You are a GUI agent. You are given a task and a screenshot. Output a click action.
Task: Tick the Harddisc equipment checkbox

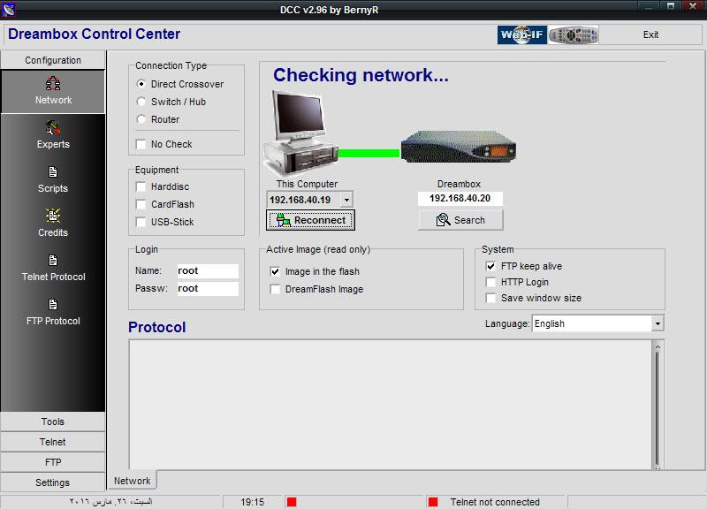pyautogui.click(x=141, y=186)
